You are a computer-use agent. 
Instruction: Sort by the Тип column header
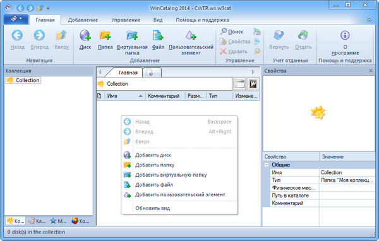[x=219, y=96]
